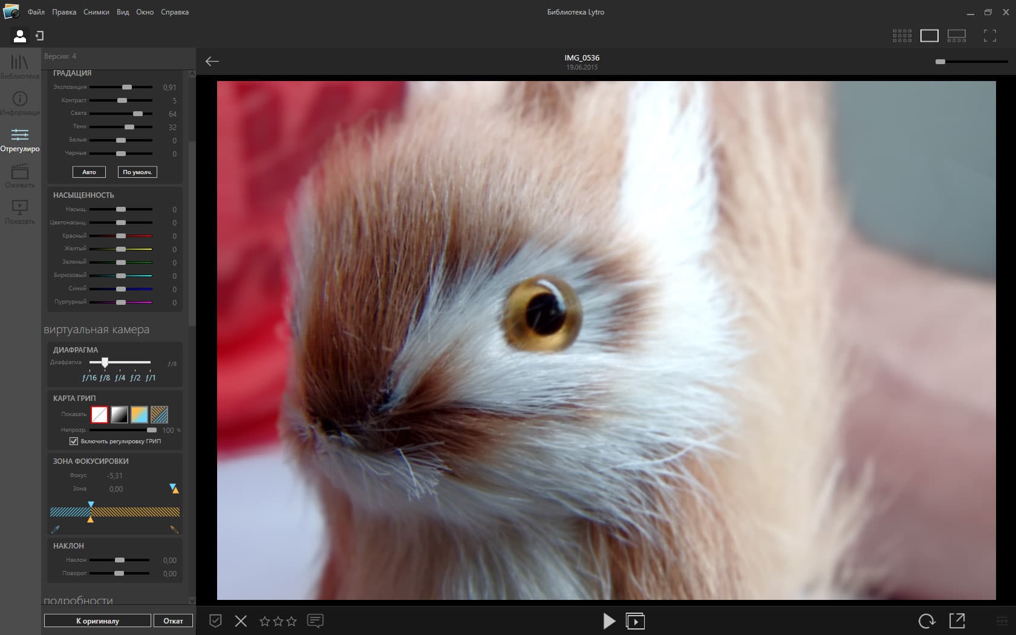Click the zoom slider above image
This screenshot has height=635, width=1016.
tap(971, 62)
